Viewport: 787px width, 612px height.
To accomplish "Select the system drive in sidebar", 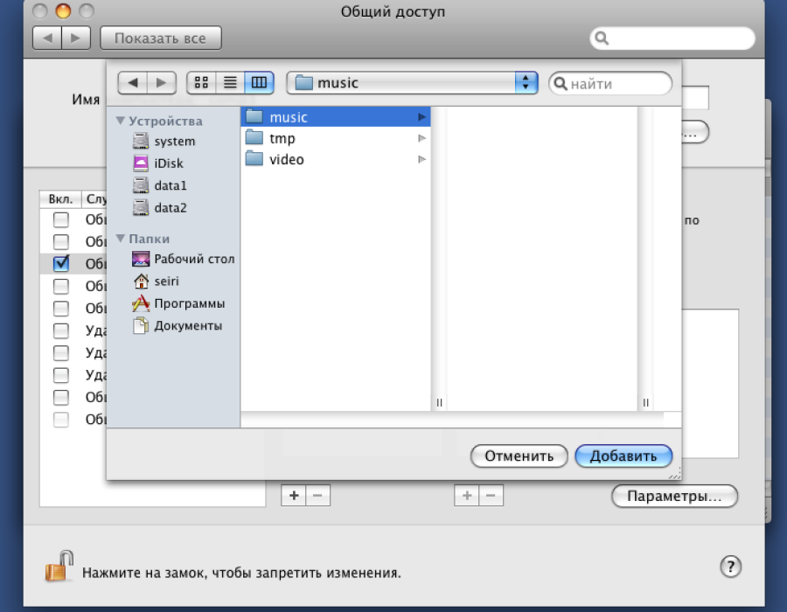I will tap(164, 142).
